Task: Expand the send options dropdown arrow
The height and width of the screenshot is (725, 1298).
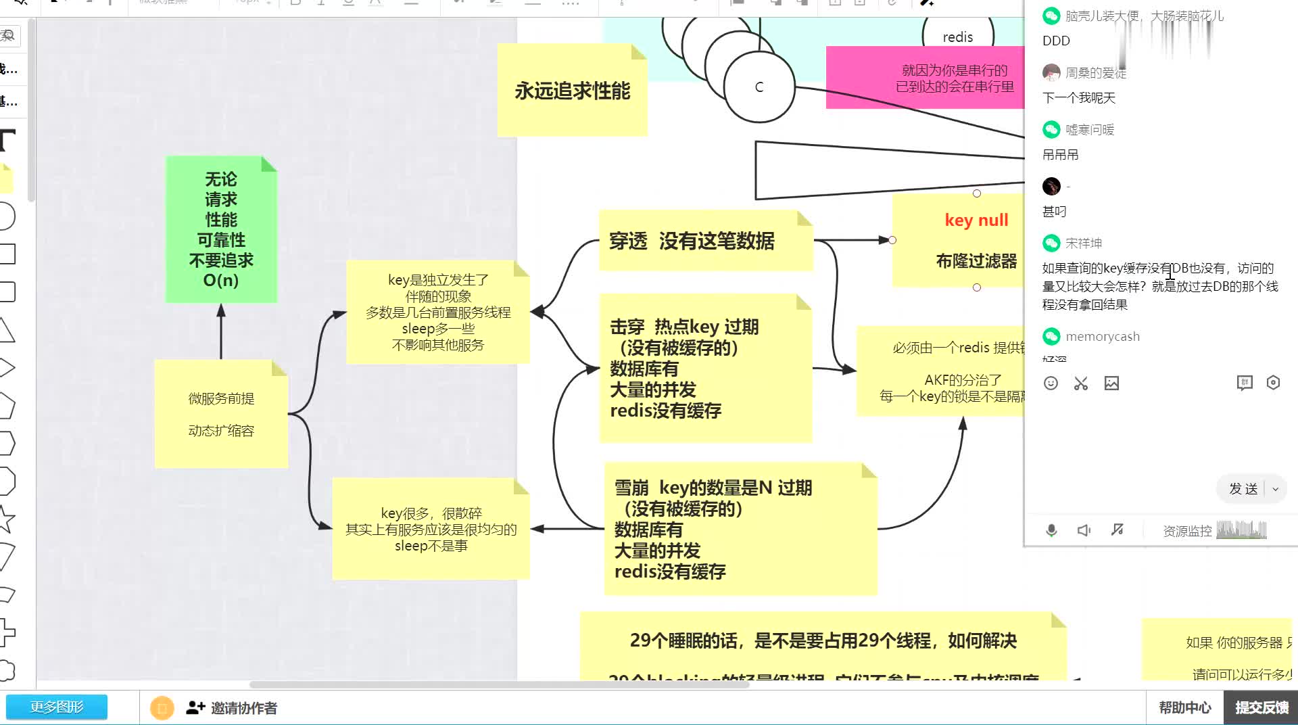Action: pos(1276,489)
